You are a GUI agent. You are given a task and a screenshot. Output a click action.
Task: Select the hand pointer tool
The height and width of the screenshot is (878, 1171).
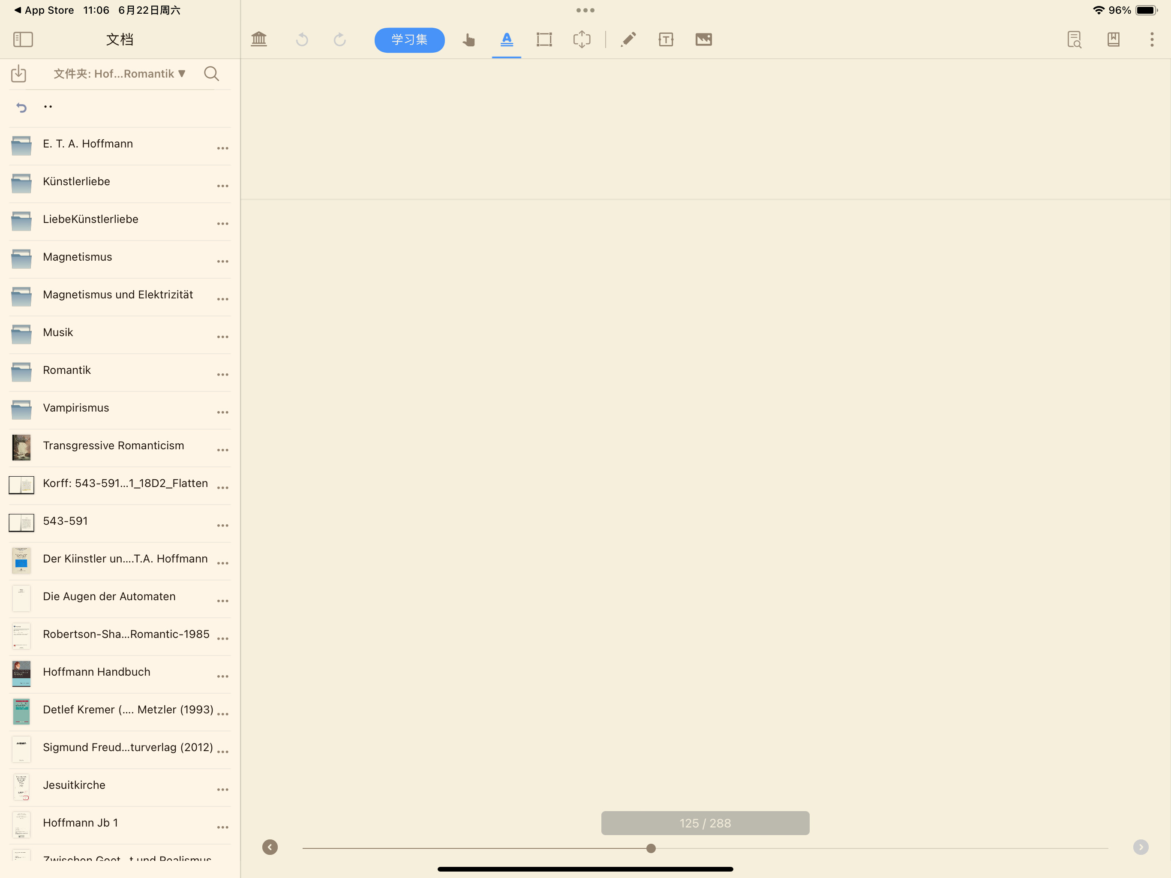point(468,40)
